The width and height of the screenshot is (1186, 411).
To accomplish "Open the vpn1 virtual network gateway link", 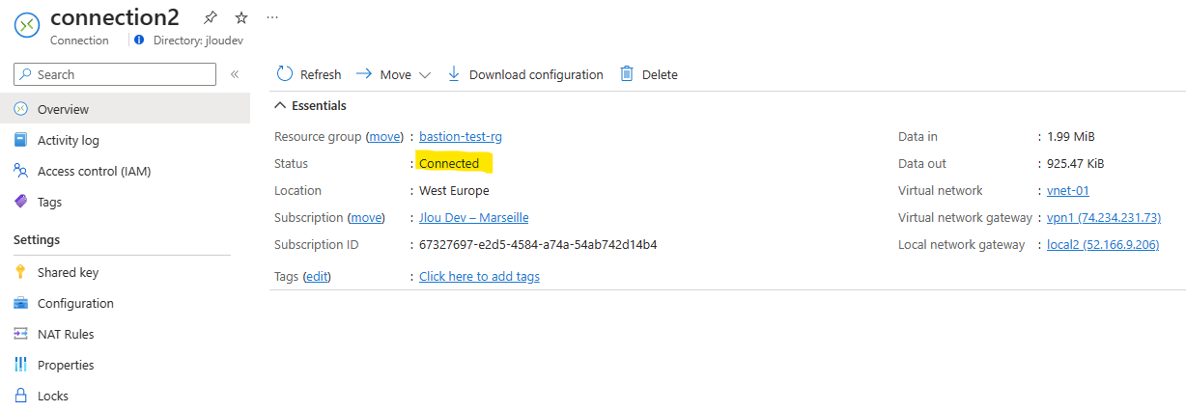I will point(1104,217).
